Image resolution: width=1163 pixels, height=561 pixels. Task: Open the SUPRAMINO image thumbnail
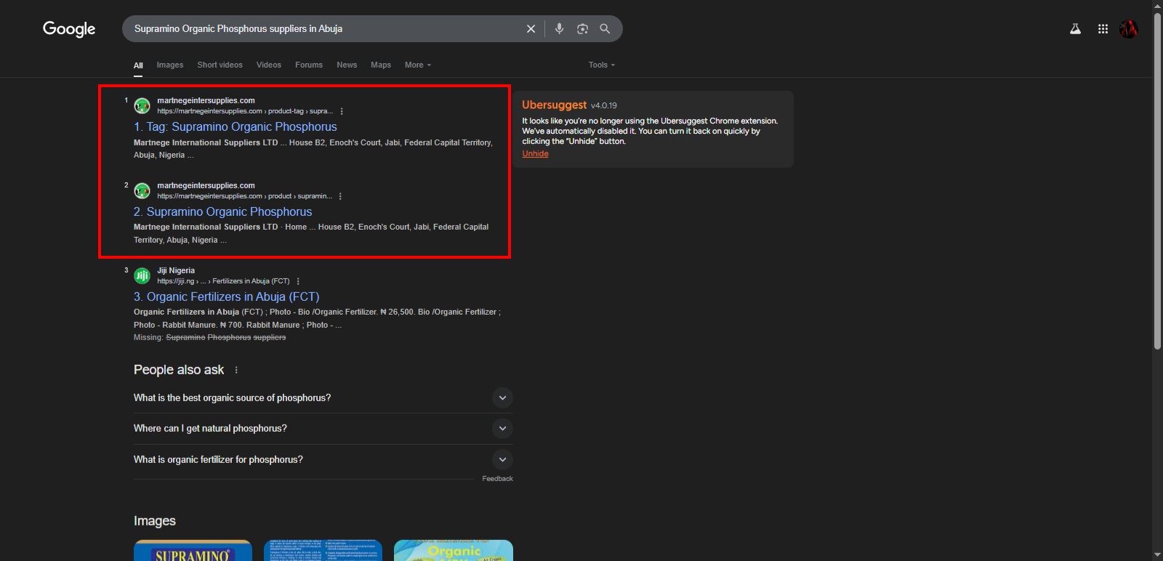(x=193, y=550)
